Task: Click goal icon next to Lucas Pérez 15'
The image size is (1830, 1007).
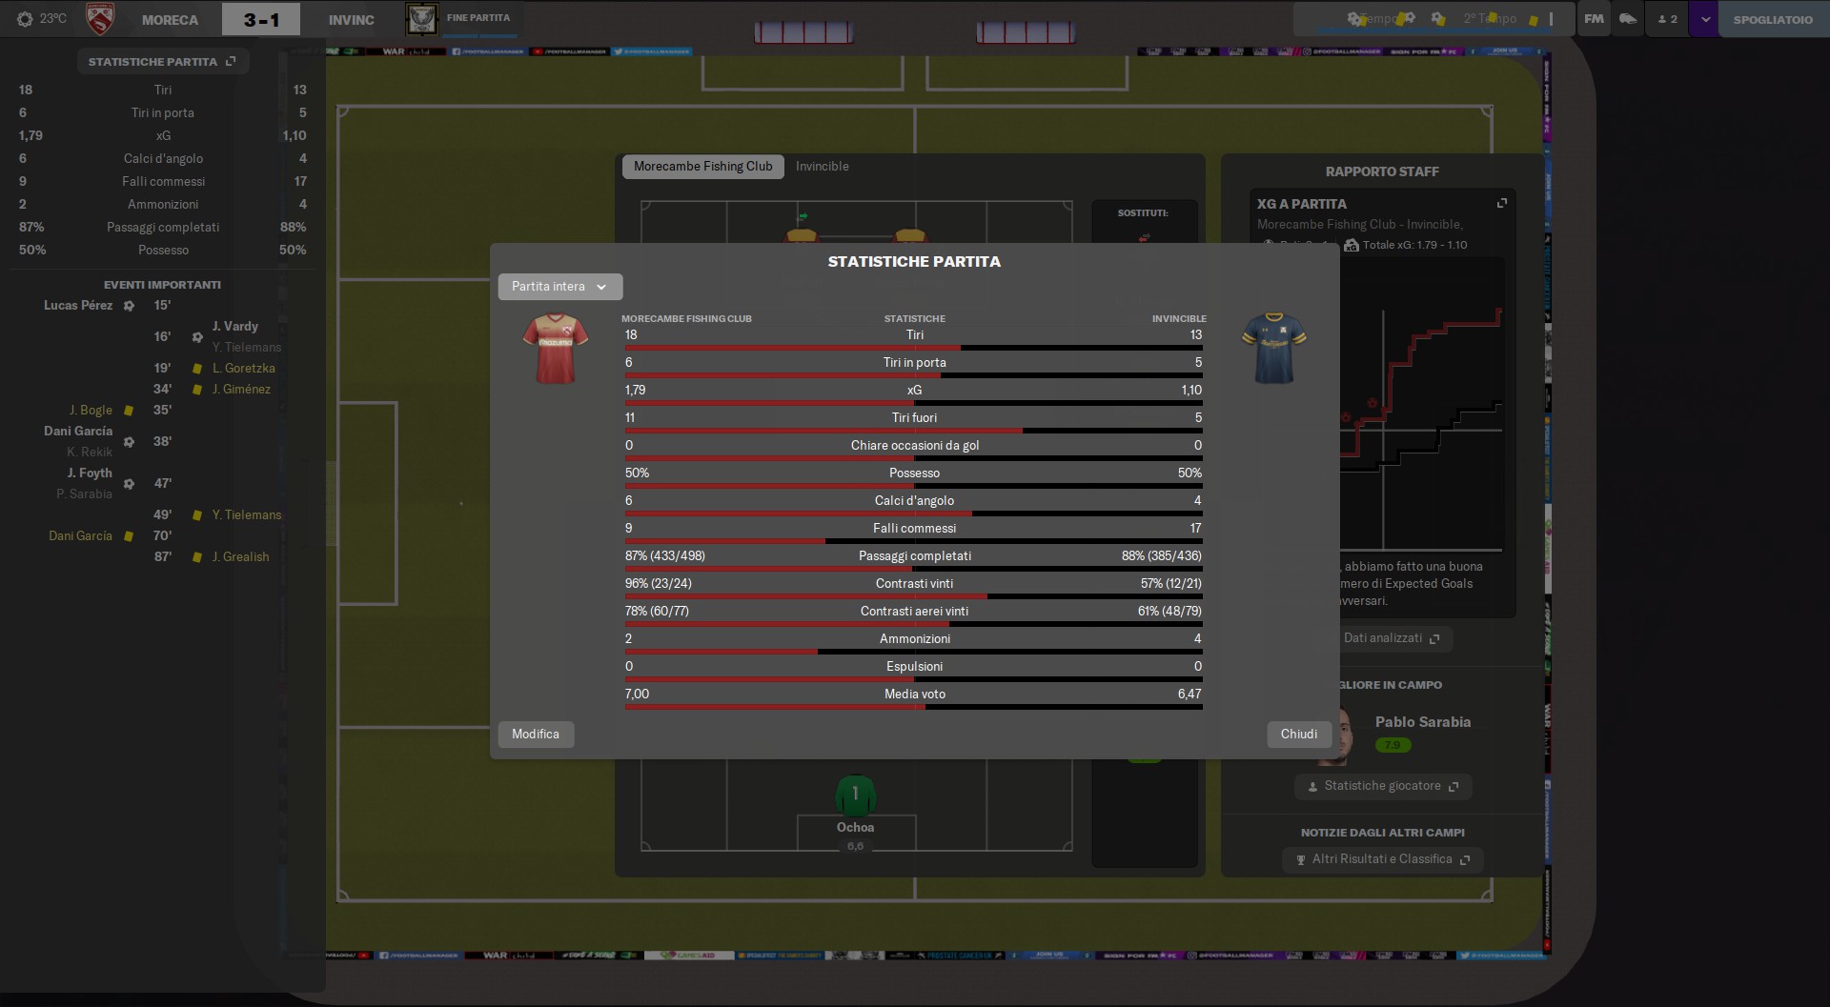Action: (x=129, y=306)
